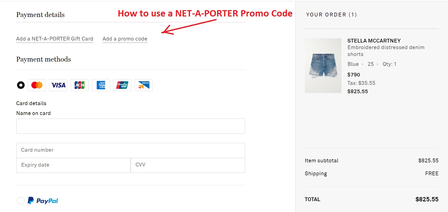This screenshot has height=212, width=448.
Task: Click the black circular card icon
Action: [x=21, y=85]
